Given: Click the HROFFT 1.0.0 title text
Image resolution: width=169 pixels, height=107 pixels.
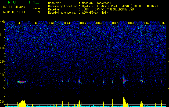Looking at the screenshot, I should (21, 2).
